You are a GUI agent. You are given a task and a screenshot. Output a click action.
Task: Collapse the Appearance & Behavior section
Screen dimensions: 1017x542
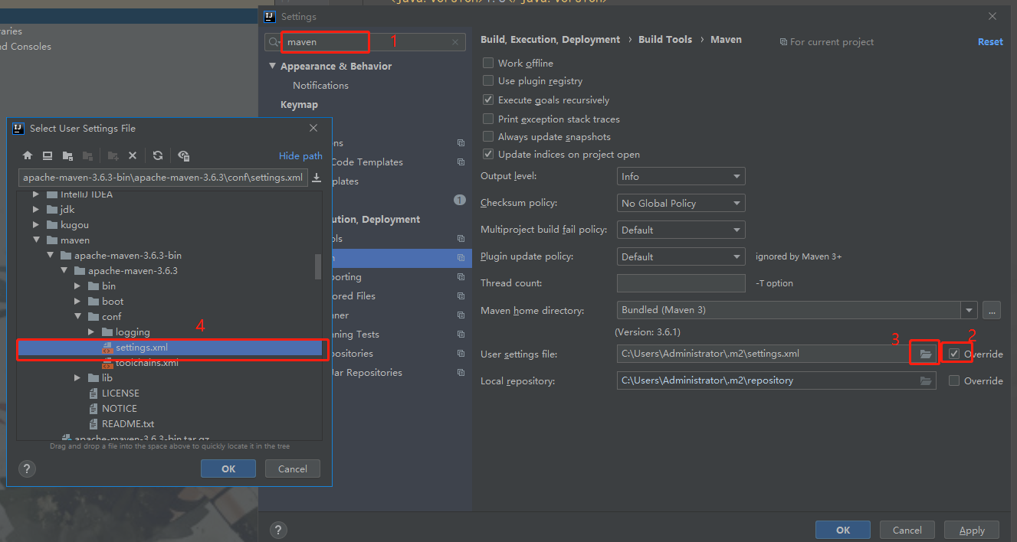coord(273,67)
